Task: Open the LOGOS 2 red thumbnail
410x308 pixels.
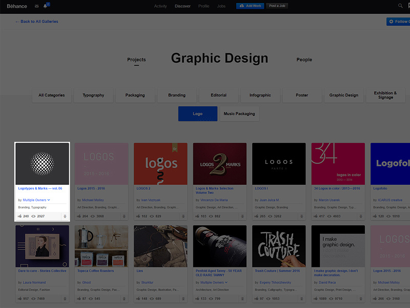Action: click(160, 164)
